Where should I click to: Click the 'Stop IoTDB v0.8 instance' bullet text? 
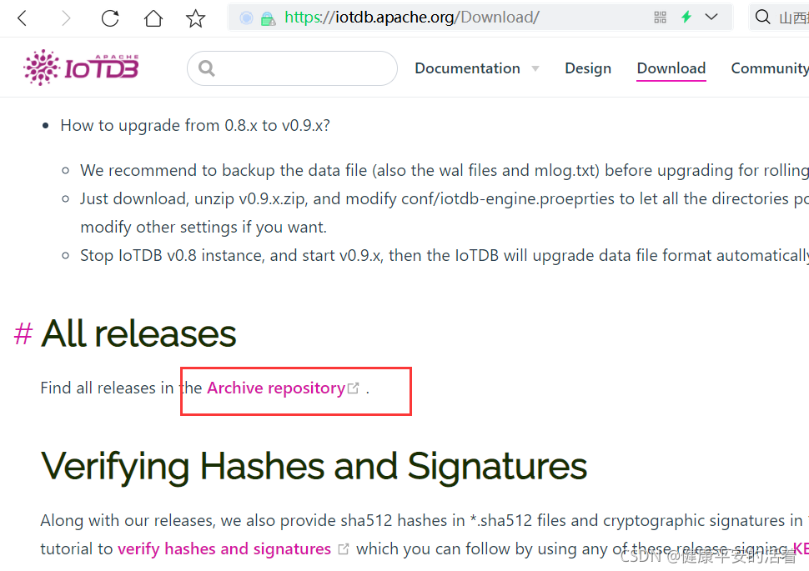point(445,255)
